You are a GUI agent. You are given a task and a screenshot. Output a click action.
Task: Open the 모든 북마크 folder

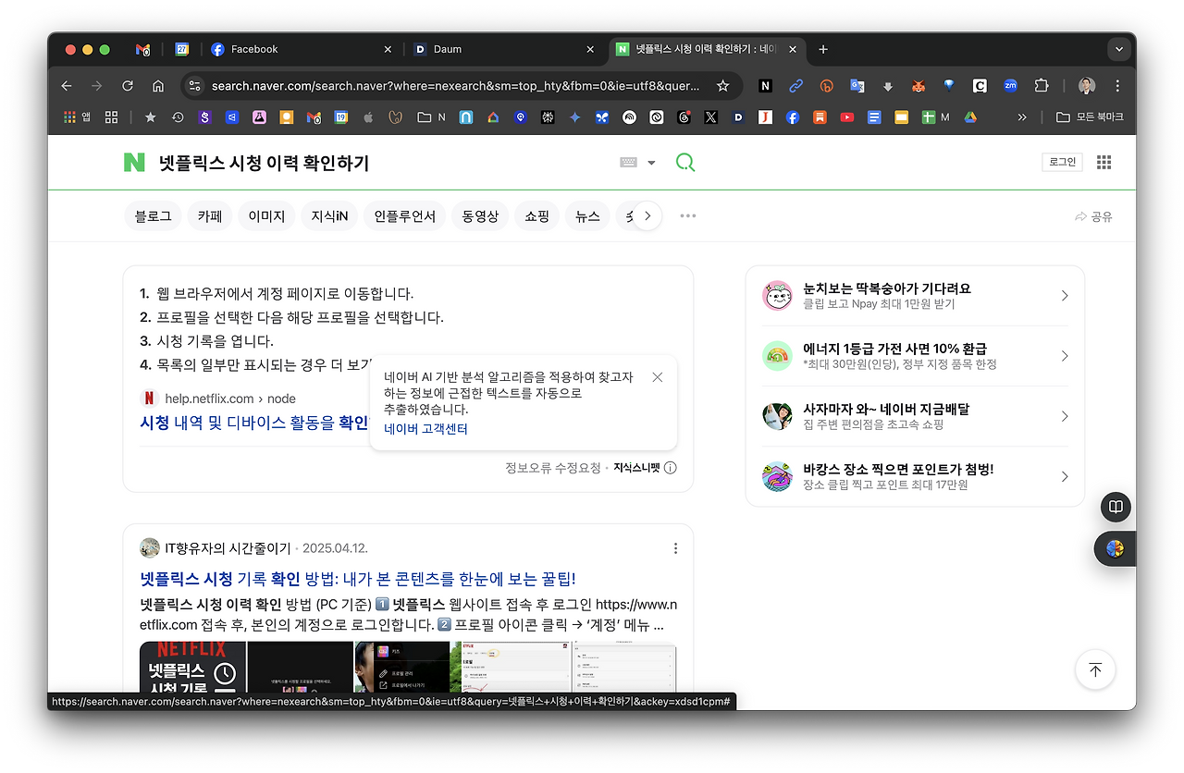click(x=1090, y=117)
